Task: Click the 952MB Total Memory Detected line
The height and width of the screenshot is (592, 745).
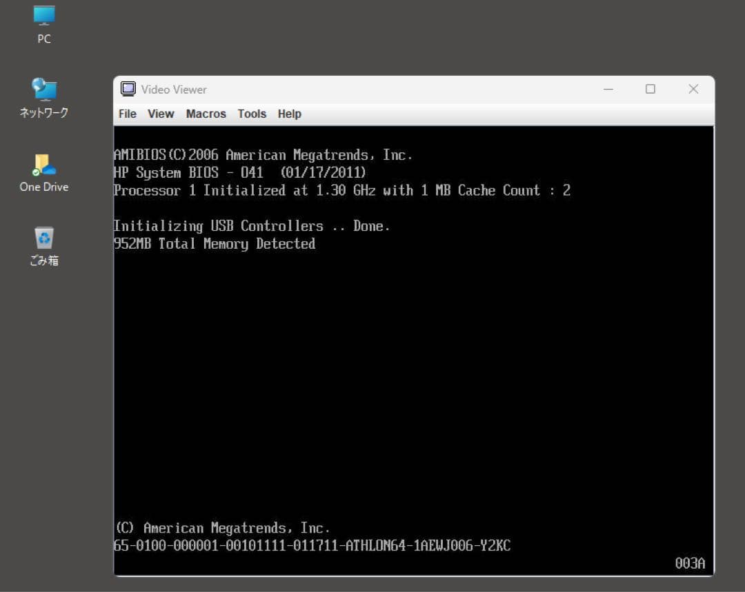Action: 214,243
